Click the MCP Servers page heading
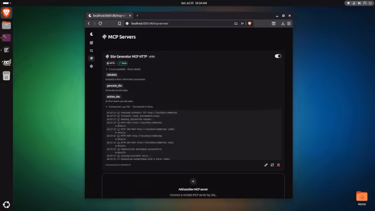The image size is (375, 211). click(122, 37)
